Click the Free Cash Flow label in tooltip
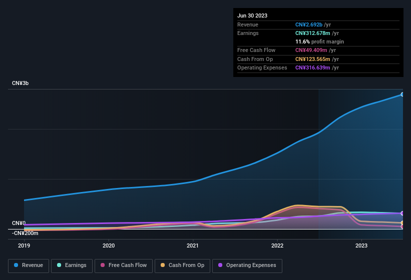This screenshot has height=280, width=411. (x=256, y=50)
